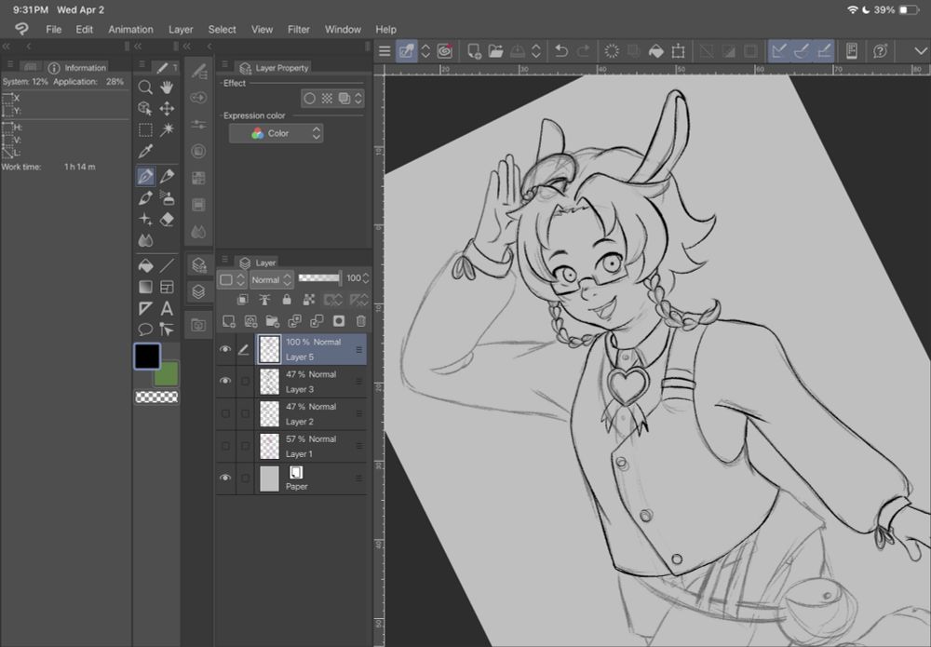
Task: Toggle Clip to Layer Below icon
Action: tap(242, 300)
